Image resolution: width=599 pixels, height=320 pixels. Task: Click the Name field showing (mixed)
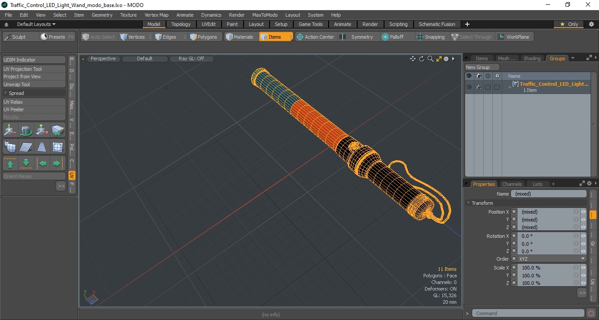[x=549, y=194]
